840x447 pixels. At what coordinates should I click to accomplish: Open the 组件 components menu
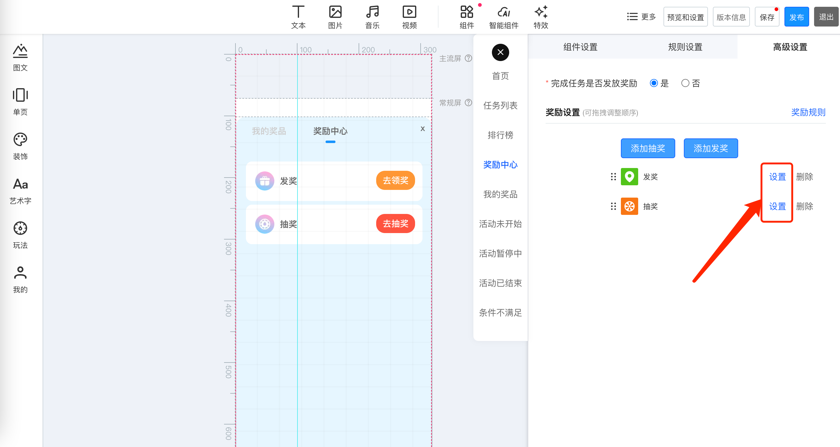(x=467, y=17)
